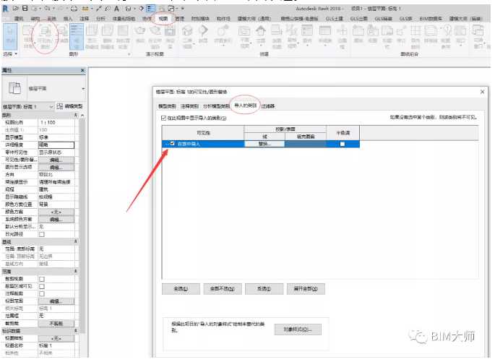Viewport: 495px width, 362px height.
Task: Click the 全部不选(N) select none button
Action: point(223,289)
